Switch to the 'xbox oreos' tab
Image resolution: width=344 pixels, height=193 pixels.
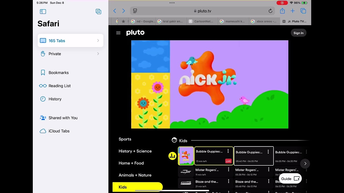coord(264,21)
